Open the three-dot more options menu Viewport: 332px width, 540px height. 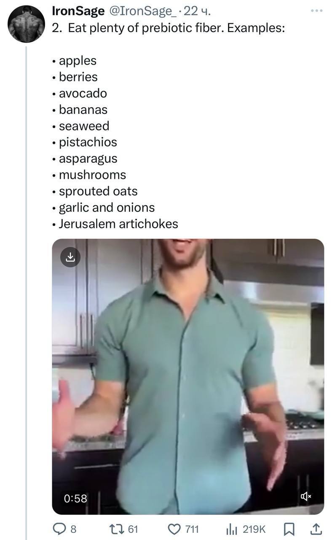point(316,10)
